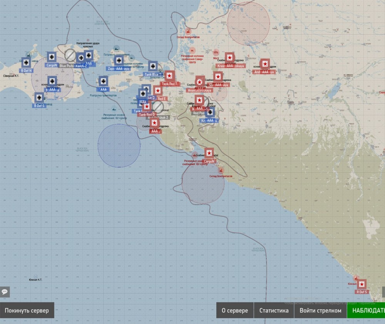Click the Мост bridge target marker
This screenshot has width=385, height=324.
(216, 53)
